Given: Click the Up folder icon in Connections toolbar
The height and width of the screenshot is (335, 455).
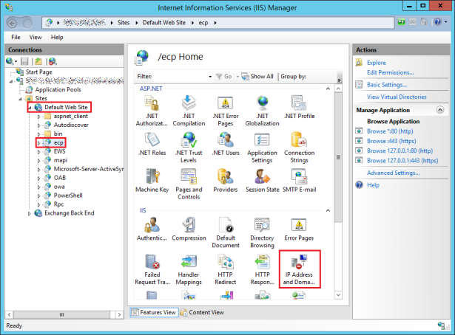Looking at the screenshot, I should click(38, 61).
